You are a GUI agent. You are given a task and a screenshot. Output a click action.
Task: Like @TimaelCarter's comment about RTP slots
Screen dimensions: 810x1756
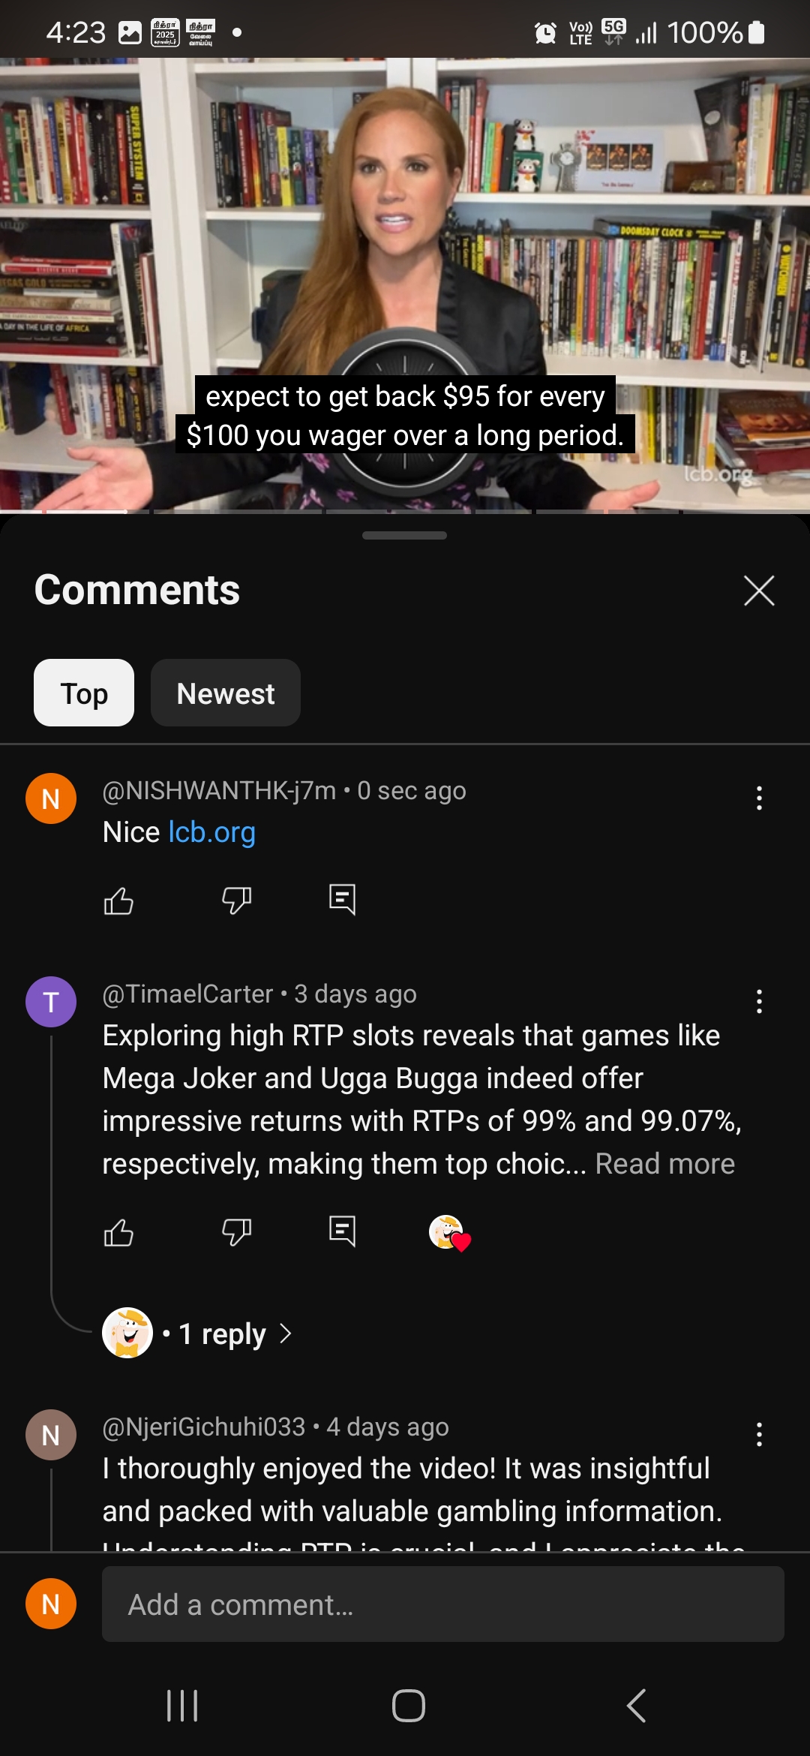(x=118, y=1231)
